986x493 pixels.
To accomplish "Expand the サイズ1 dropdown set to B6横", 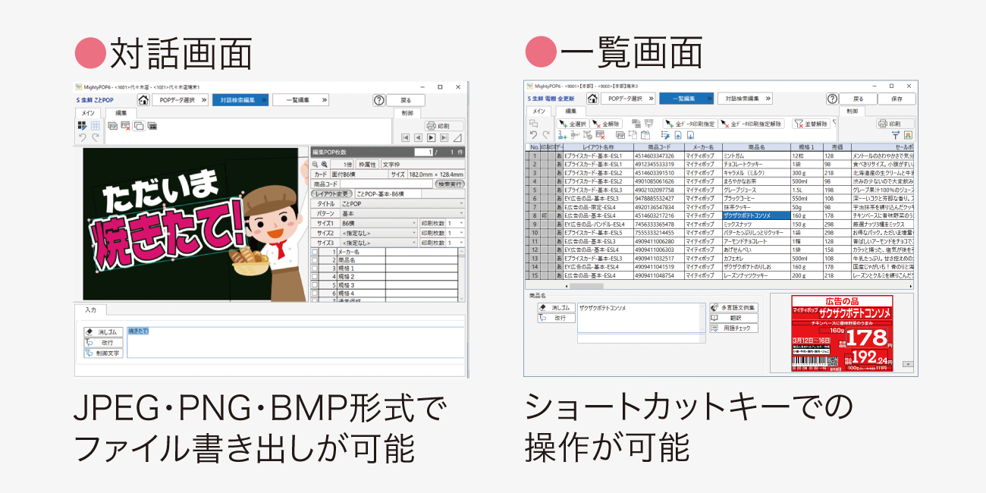I will click(379, 224).
